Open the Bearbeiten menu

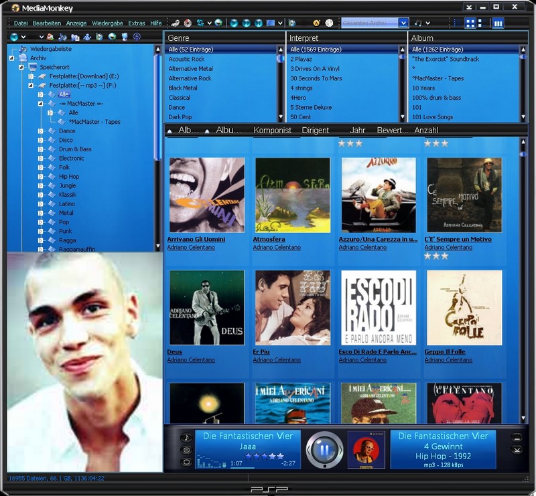(x=47, y=23)
